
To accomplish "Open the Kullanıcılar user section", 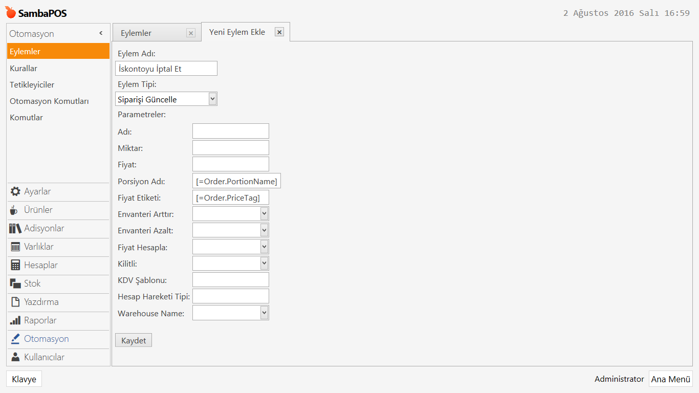I will pos(58,357).
